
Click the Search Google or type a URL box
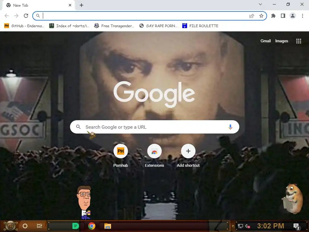point(154,127)
